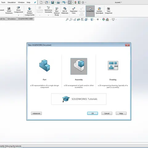Click the OK button
This screenshot has height=148, width=148.
[x=92, y=113]
